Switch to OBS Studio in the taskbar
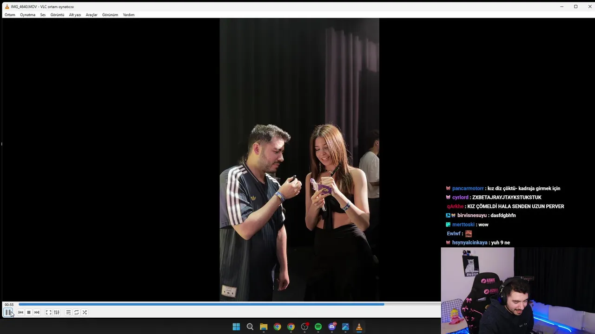This screenshot has width=595, height=334. tap(304, 327)
